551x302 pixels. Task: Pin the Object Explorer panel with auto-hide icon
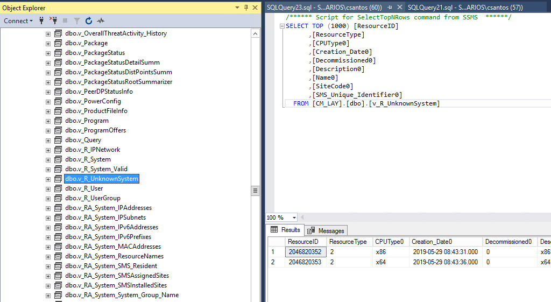(x=246, y=8)
